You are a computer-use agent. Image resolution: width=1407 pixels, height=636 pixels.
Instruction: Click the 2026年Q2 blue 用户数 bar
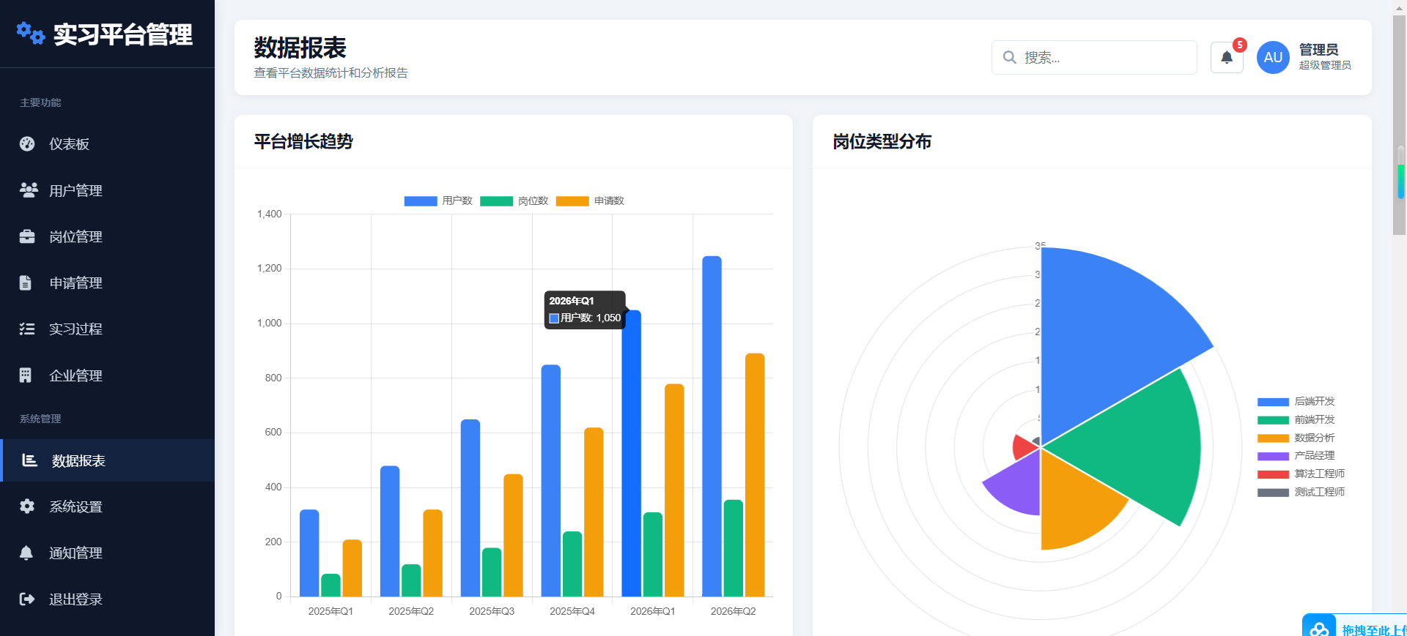pyautogui.click(x=712, y=426)
